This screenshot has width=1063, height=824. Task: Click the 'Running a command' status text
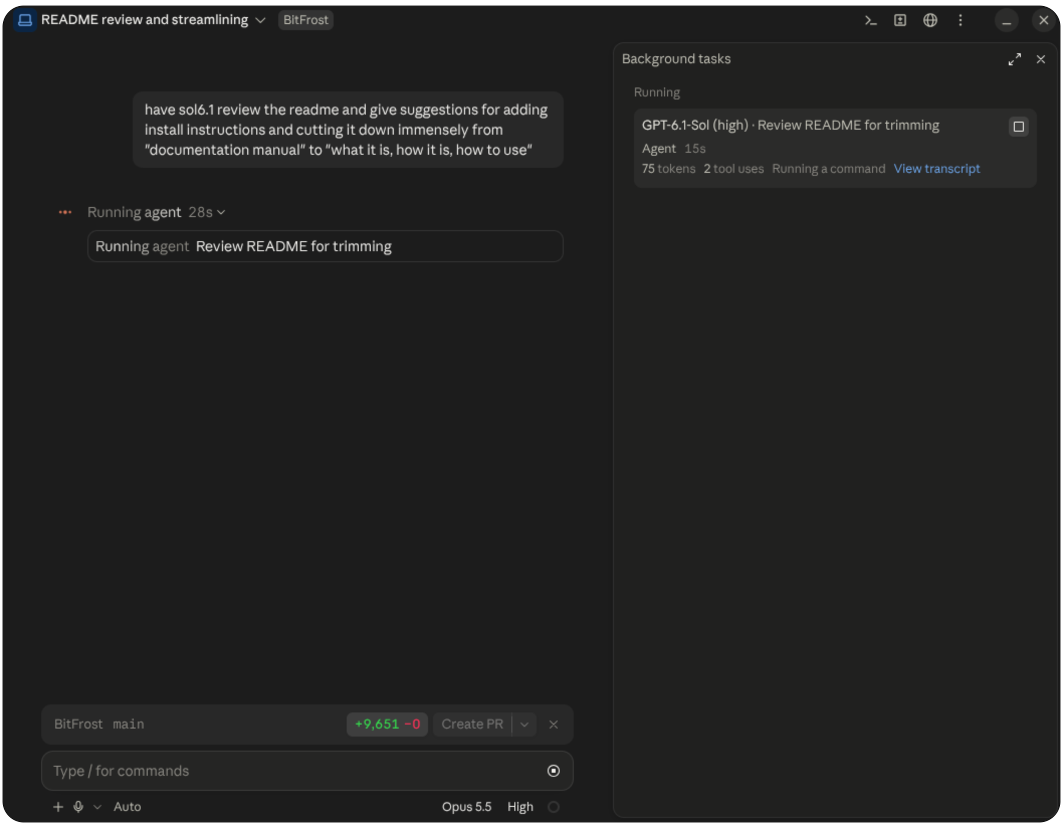click(828, 169)
